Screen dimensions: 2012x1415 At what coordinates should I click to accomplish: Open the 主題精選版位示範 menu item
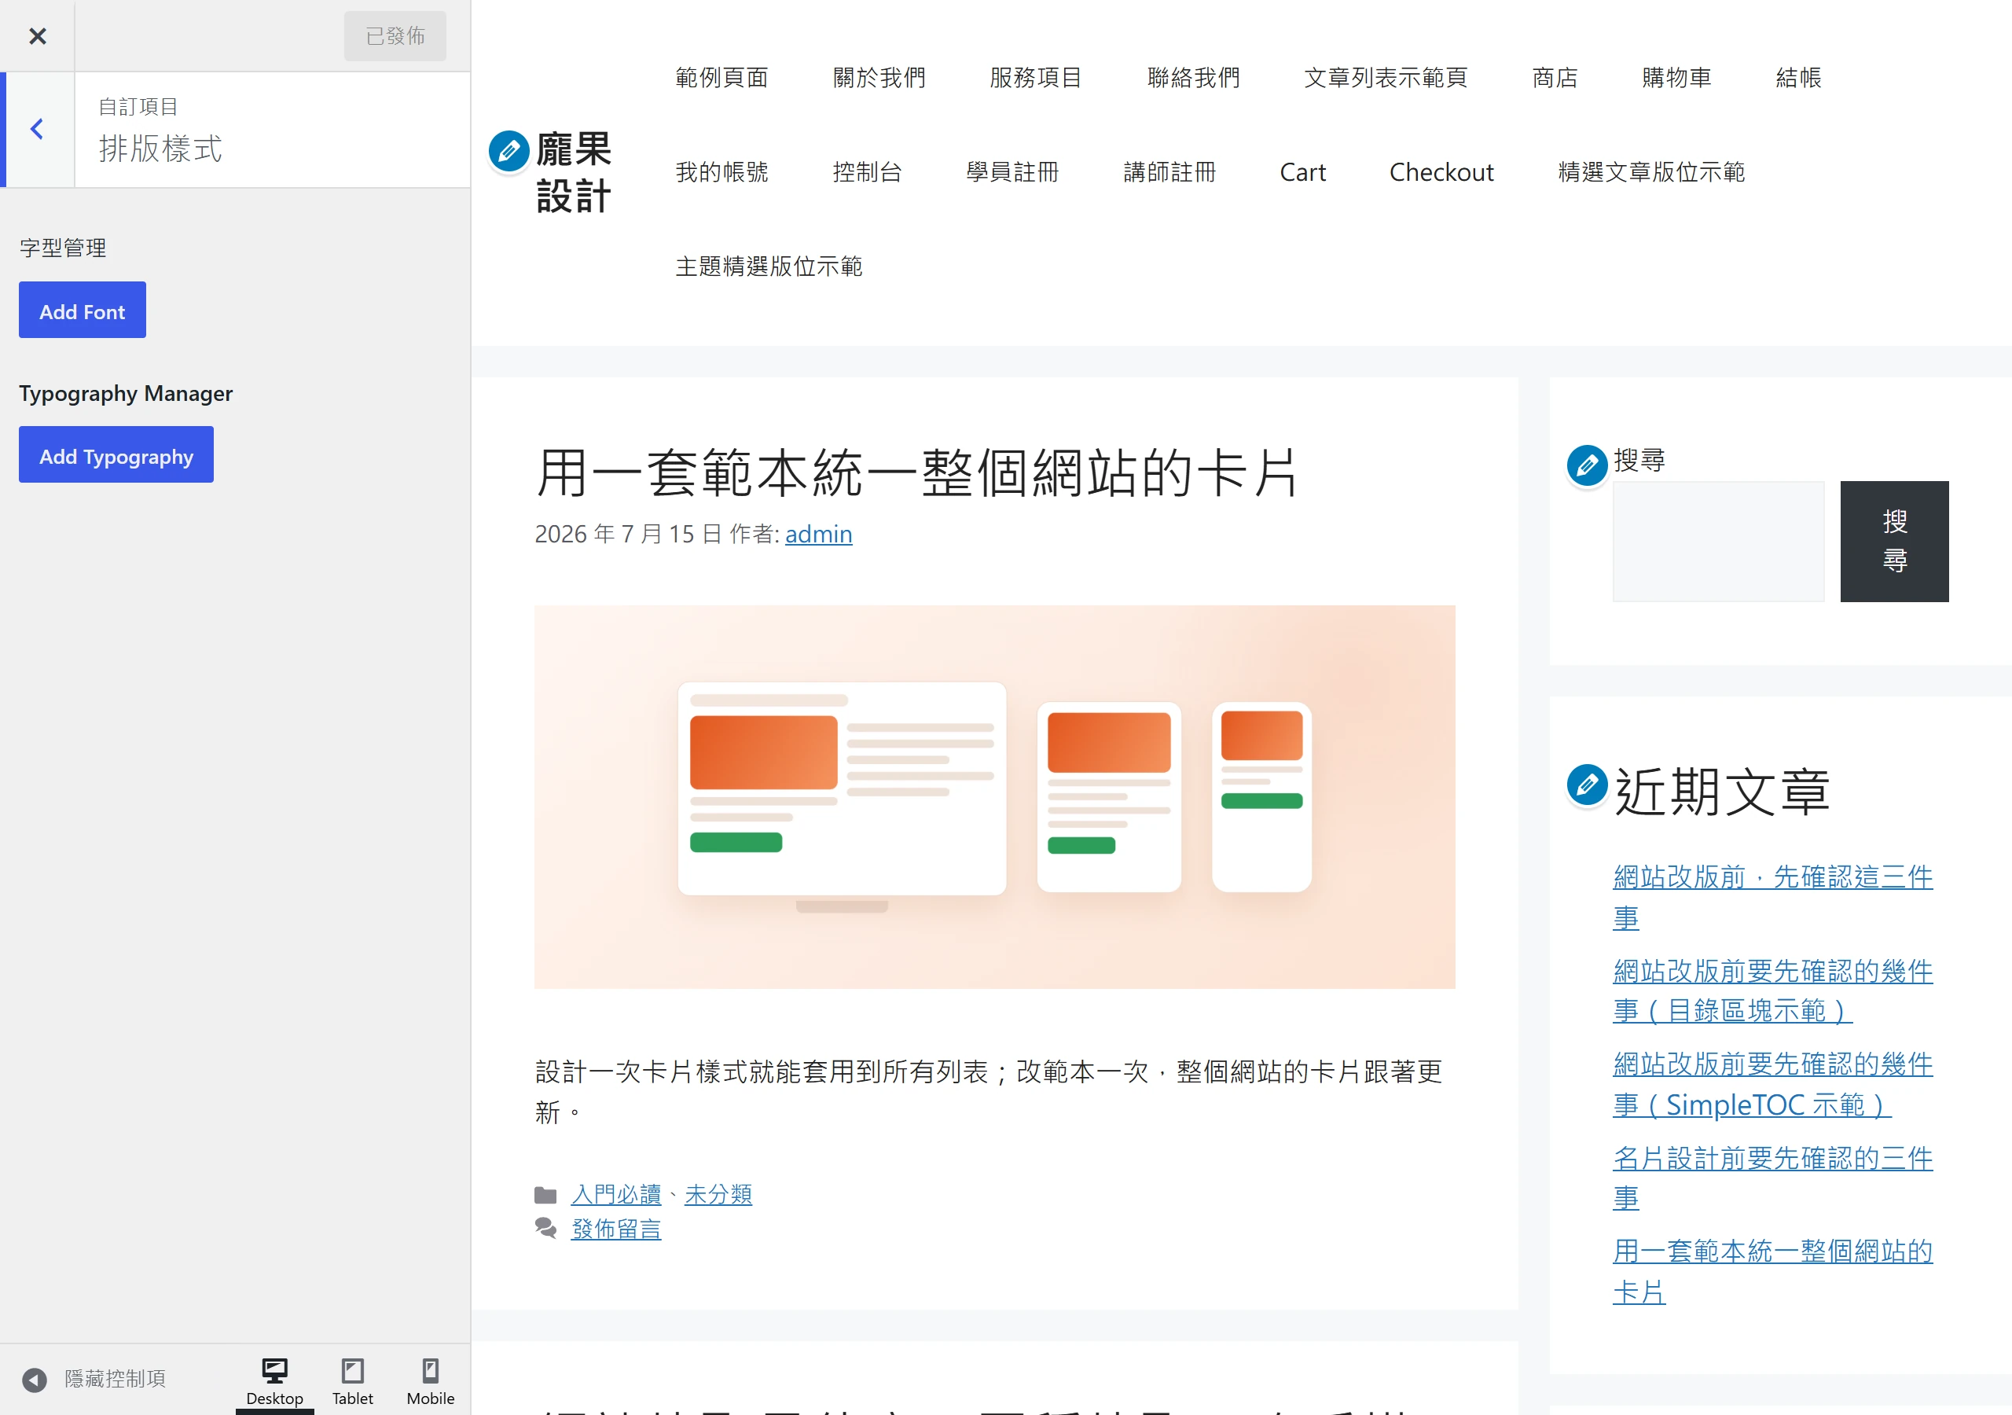pos(769,266)
